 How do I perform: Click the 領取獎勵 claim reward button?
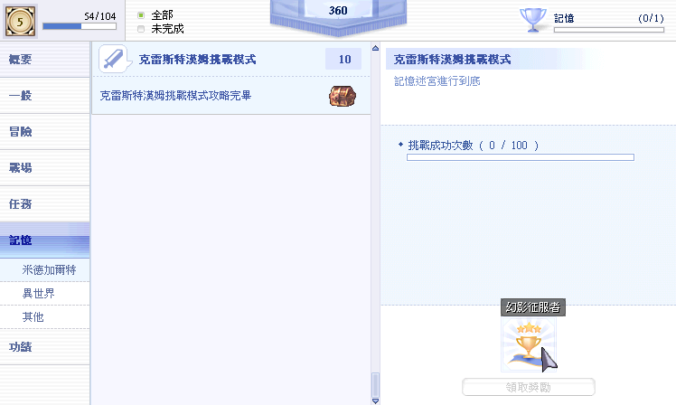coord(529,387)
